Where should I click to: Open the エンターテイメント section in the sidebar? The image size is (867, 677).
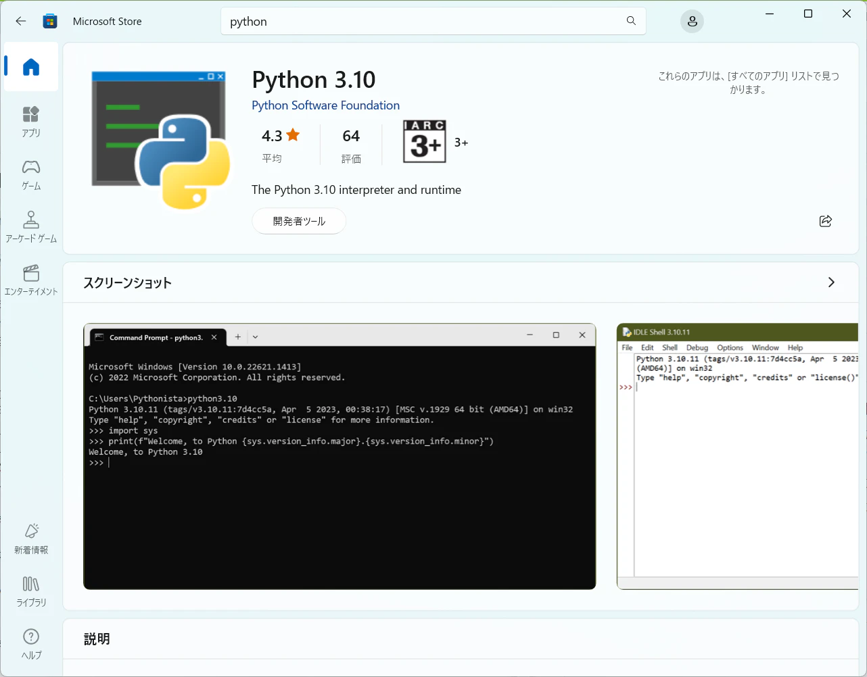pos(31,280)
